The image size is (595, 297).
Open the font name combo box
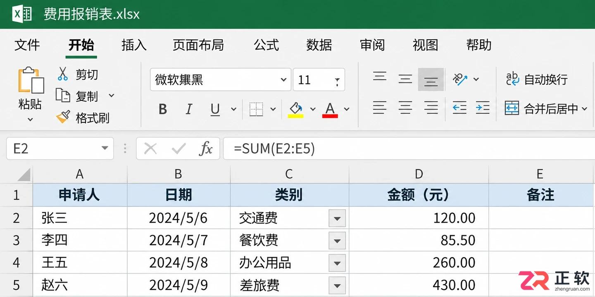[221, 80]
